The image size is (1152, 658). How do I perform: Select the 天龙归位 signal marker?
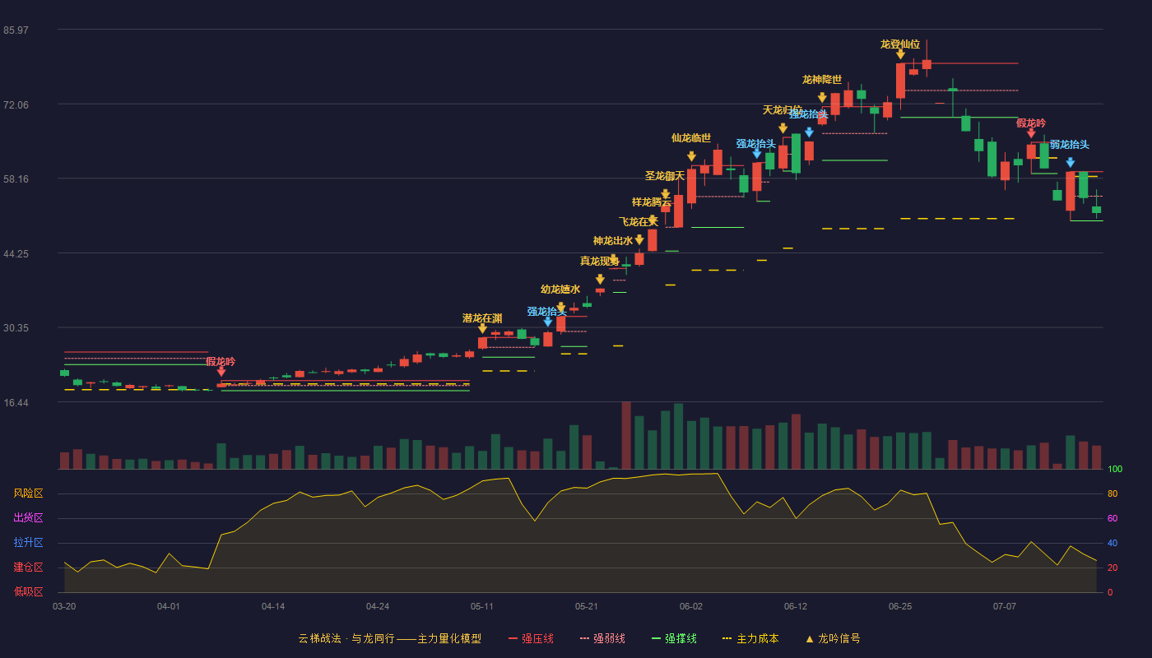tap(783, 128)
